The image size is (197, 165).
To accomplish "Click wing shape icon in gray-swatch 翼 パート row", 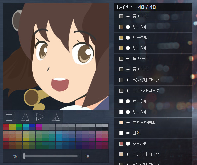I will (x=128, y=16).
